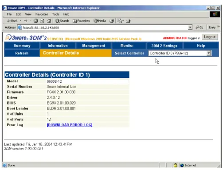The width and height of the screenshot is (223, 170).
Task: Reload the page with Refresh toolbar icon
Action: tap(42, 21)
